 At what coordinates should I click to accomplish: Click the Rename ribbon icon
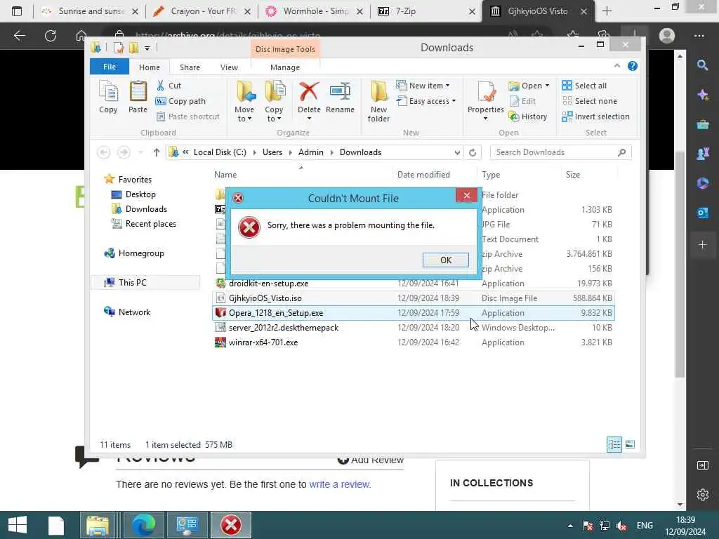coord(340,97)
